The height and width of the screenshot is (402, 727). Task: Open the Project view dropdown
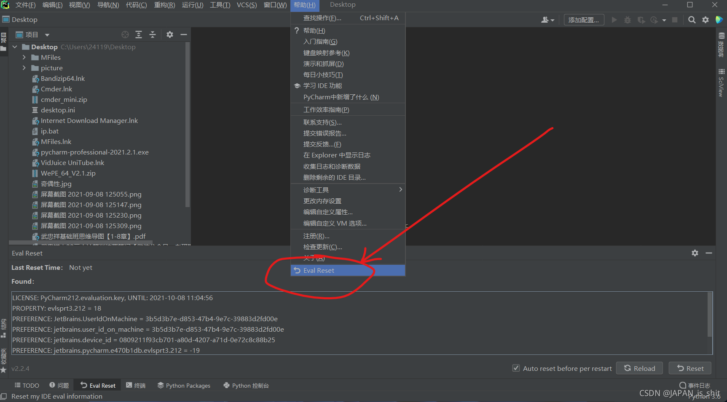pos(47,35)
